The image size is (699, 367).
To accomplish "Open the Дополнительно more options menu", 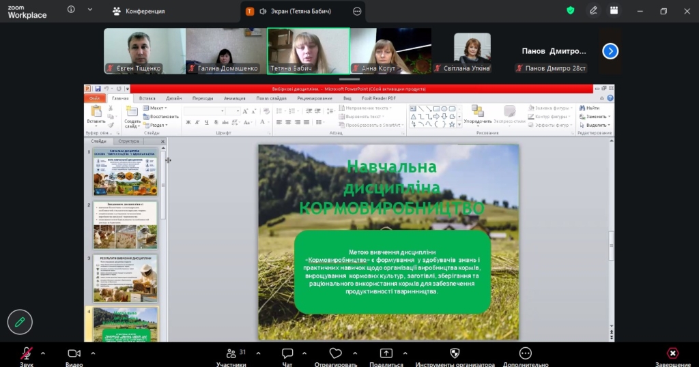I will tap(525, 353).
